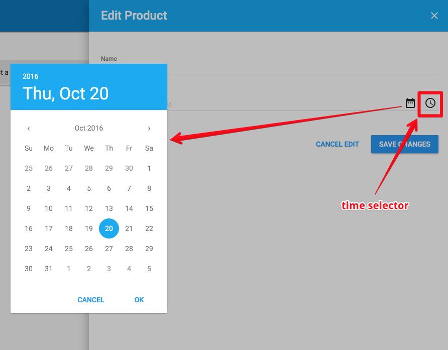
Task: Click the OK button in date picker
Action: [x=139, y=300]
